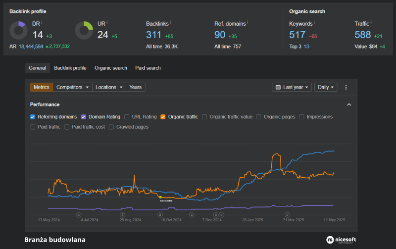Enable the URL Rating checkbox
396x249 pixels.
[x=127, y=117]
